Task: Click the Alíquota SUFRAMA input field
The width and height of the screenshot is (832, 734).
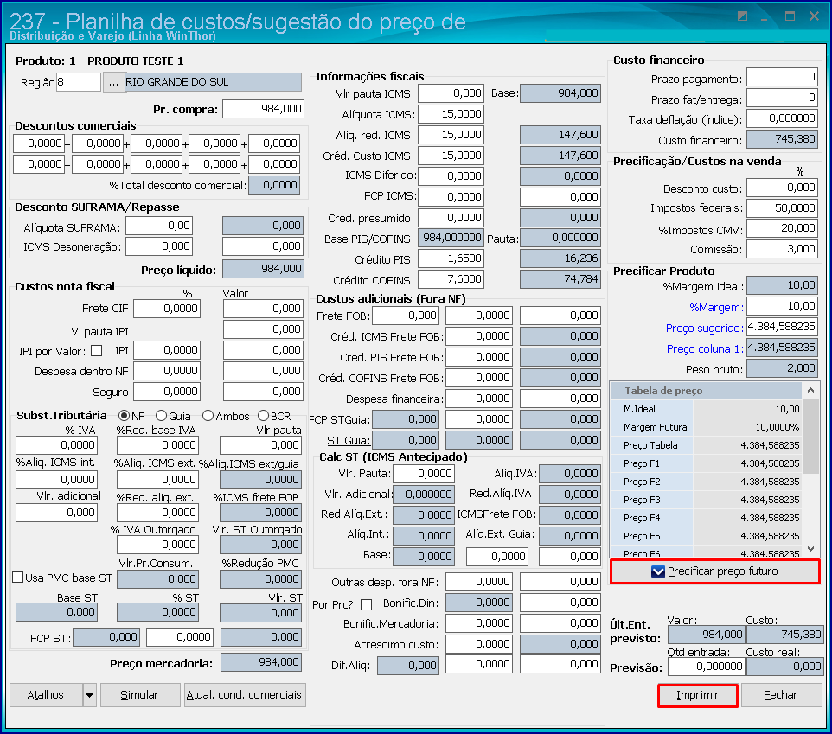Action: pyautogui.click(x=159, y=226)
